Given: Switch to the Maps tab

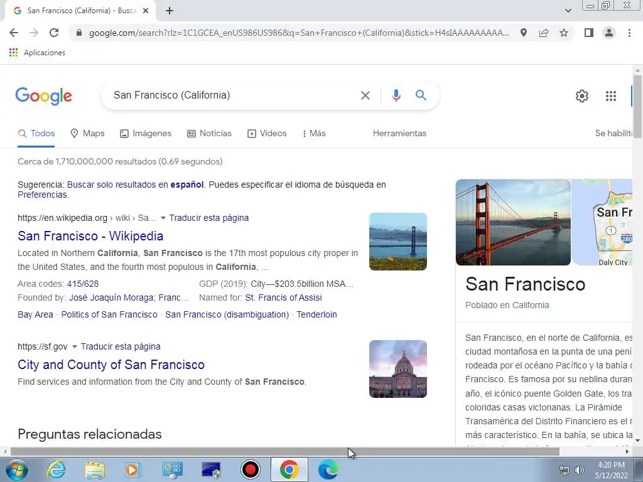Looking at the screenshot, I should 87,134.
